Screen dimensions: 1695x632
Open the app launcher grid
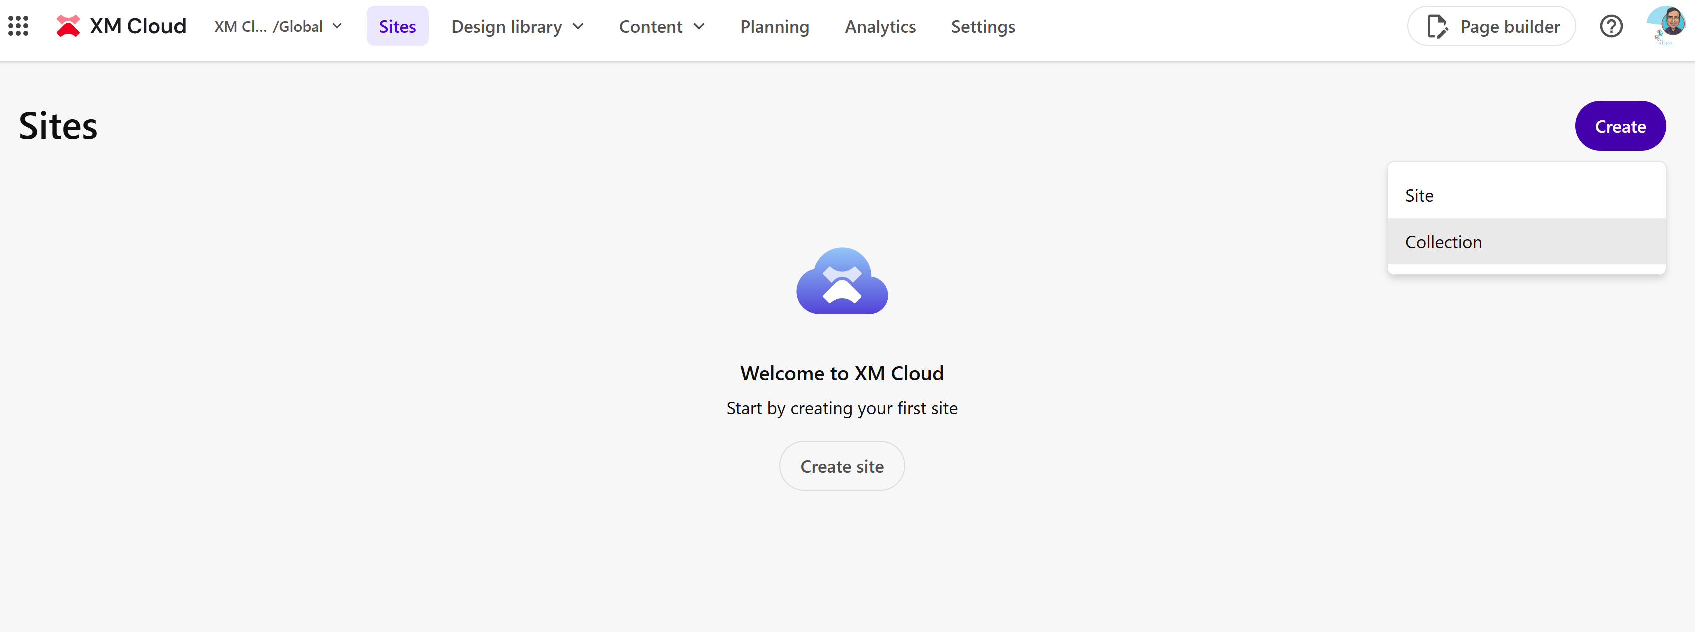pyautogui.click(x=18, y=25)
